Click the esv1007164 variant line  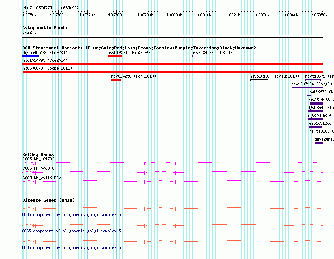(308, 88)
